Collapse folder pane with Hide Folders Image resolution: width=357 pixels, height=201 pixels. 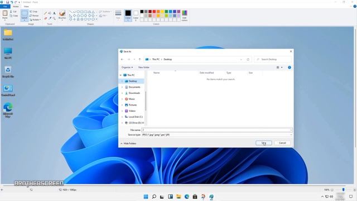pyautogui.click(x=128, y=143)
